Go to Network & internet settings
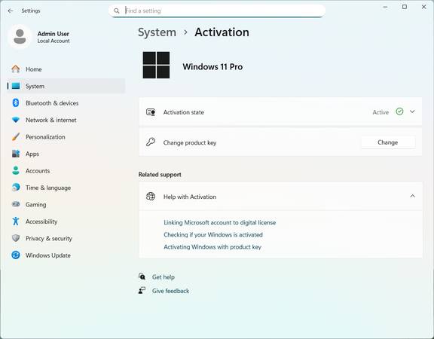 pos(66,120)
